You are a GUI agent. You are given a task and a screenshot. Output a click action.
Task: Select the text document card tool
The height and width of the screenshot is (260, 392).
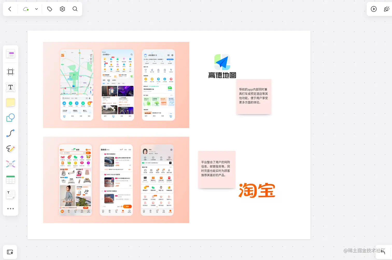pos(11,194)
